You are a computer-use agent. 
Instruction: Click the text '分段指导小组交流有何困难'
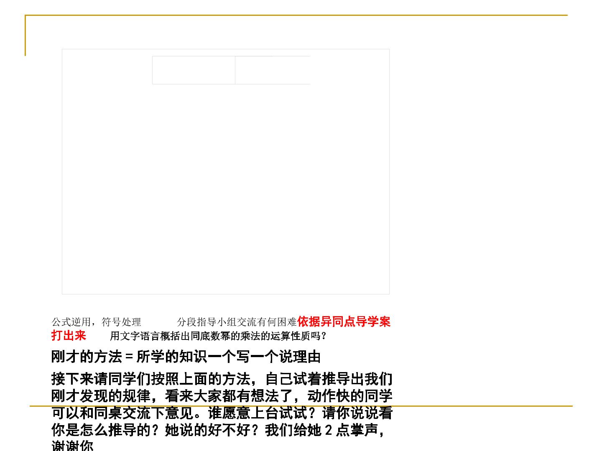pos(237,322)
